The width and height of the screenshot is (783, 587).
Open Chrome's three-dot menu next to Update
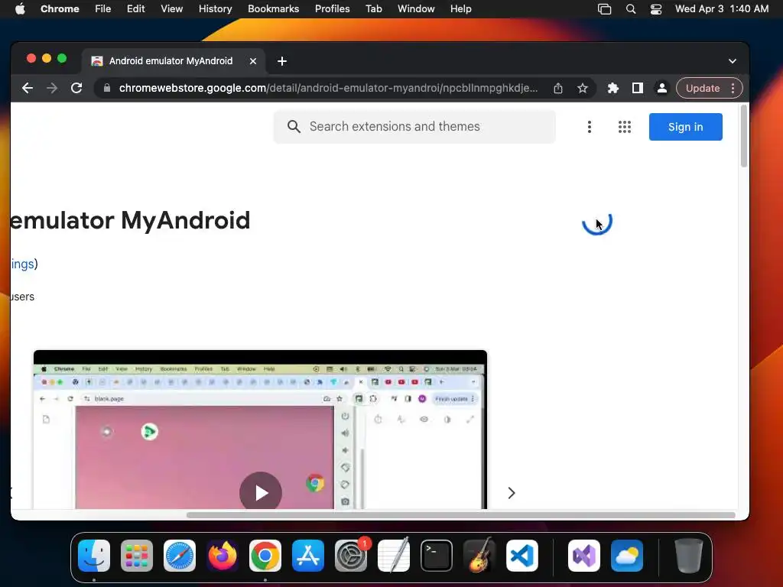pos(733,89)
